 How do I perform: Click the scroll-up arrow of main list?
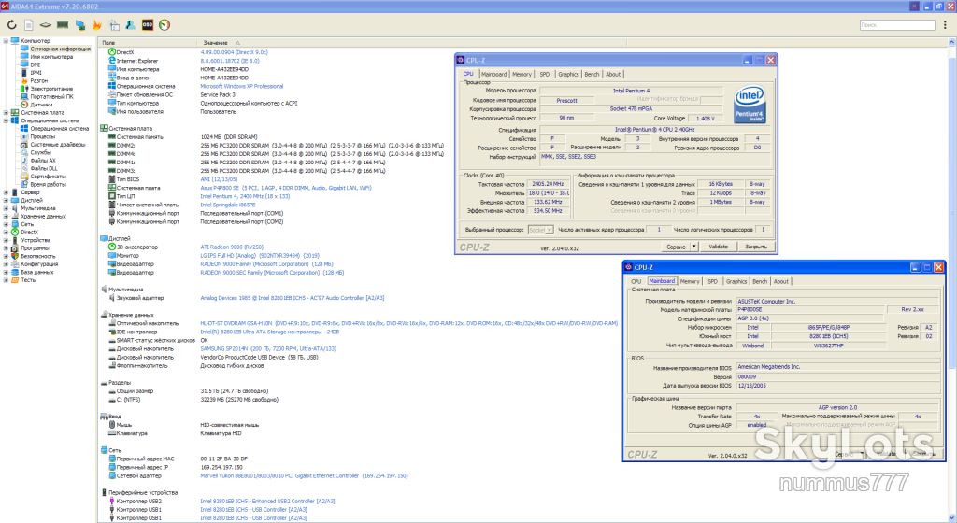(x=952, y=42)
